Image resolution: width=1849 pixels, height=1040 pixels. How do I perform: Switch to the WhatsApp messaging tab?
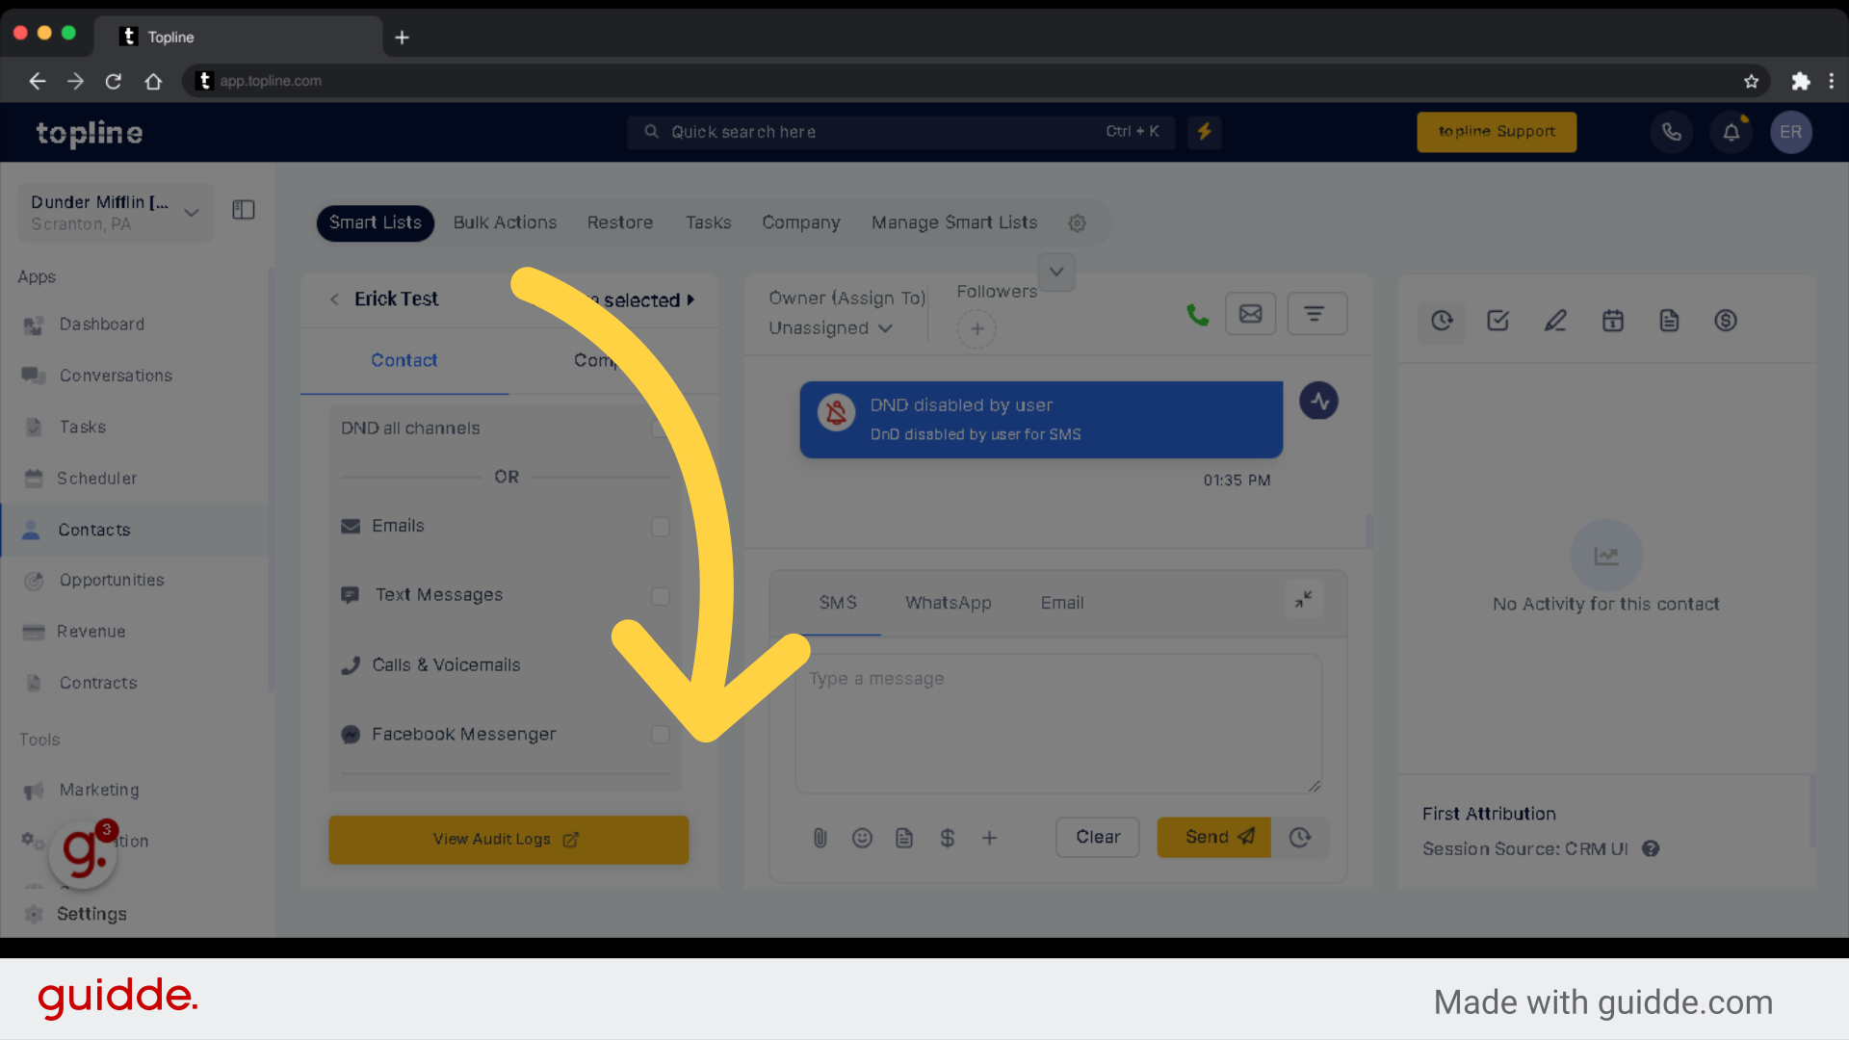(949, 602)
